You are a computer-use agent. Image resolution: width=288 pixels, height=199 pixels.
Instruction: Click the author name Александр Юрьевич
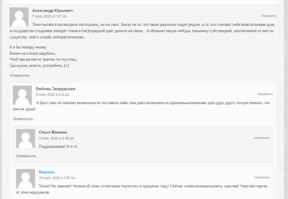point(52,10)
